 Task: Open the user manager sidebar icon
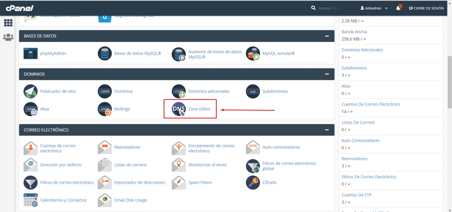pos(8,37)
